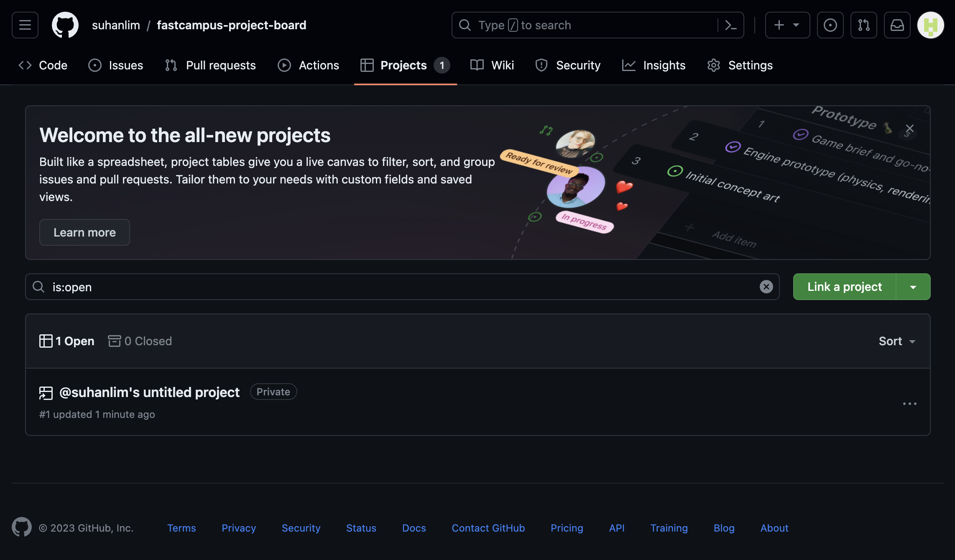The height and width of the screenshot is (560, 955).
Task: Open the notifications inbox icon
Action: (x=897, y=25)
